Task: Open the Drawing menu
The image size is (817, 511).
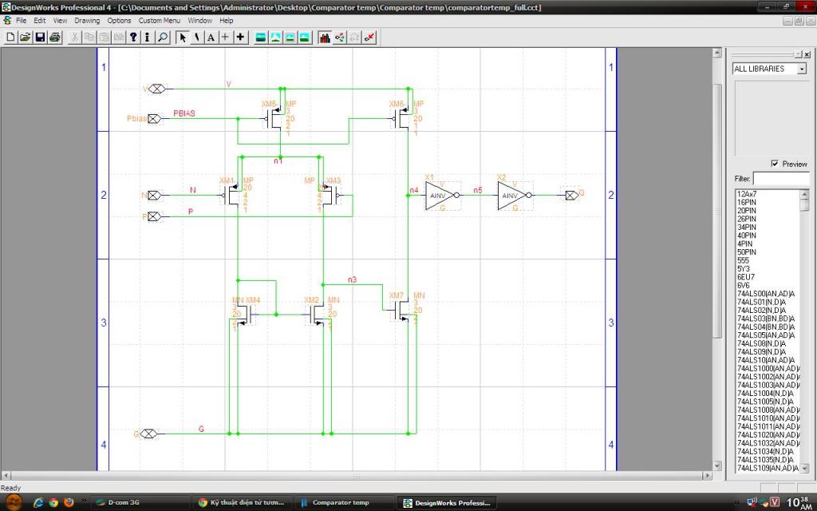Action: click(87, 20)
